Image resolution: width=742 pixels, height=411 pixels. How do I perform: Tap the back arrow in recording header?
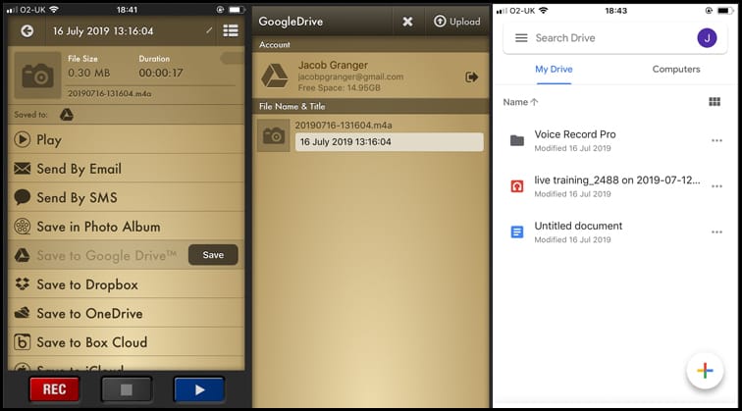click(26, 31)
